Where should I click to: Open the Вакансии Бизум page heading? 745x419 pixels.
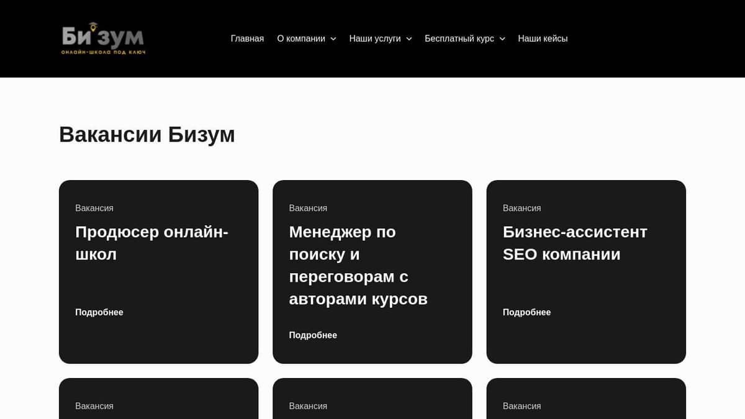pos(147,134)
